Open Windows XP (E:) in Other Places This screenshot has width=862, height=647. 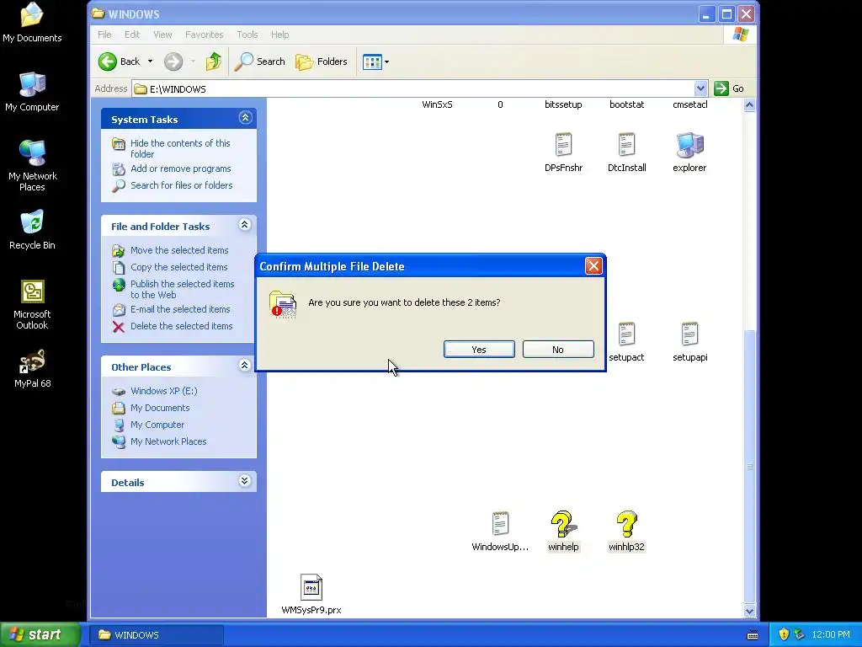tap(164, 391)
